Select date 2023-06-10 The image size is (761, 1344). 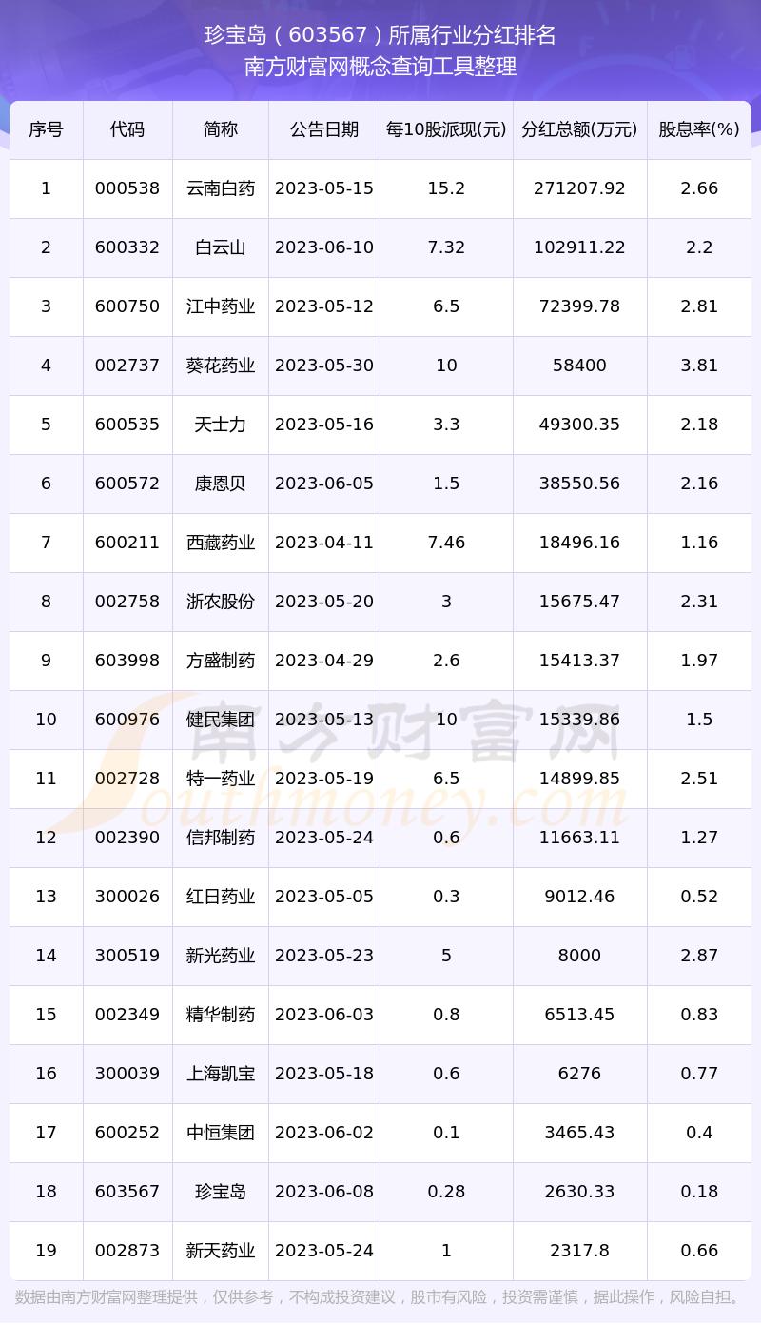coord(324,247)
